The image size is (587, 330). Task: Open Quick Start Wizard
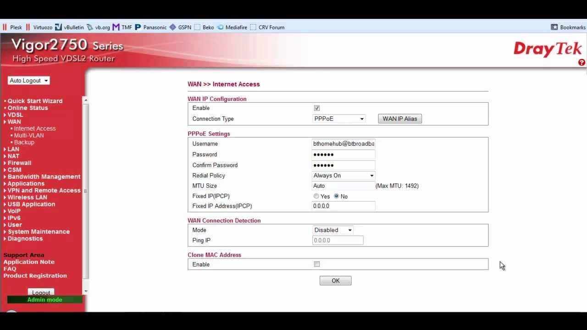[x=35, y=101]
